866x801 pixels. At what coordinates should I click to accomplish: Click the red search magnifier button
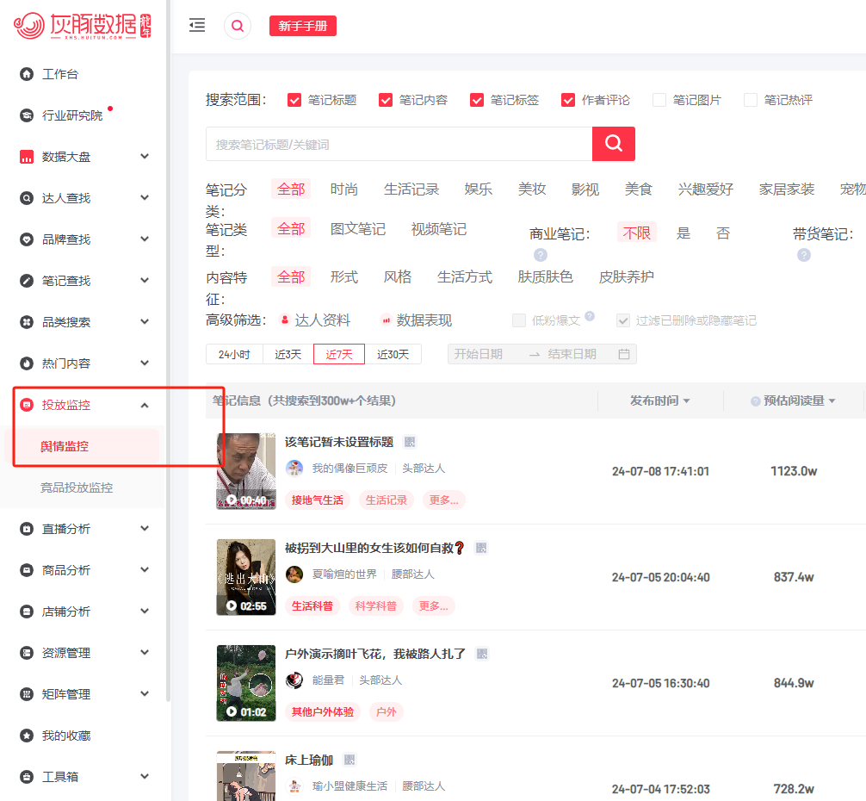coord(613,144)
